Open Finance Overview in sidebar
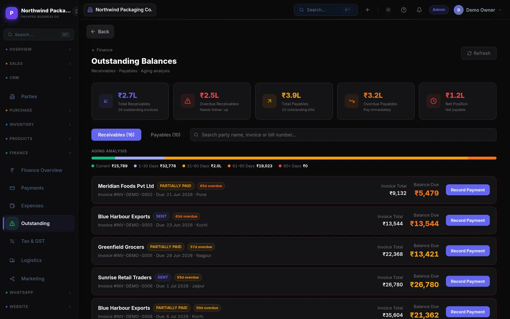The height and width of the screenshot is (319, 510). point(39,170)
